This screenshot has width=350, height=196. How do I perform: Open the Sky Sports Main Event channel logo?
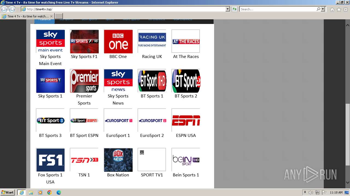coord(50,41)
